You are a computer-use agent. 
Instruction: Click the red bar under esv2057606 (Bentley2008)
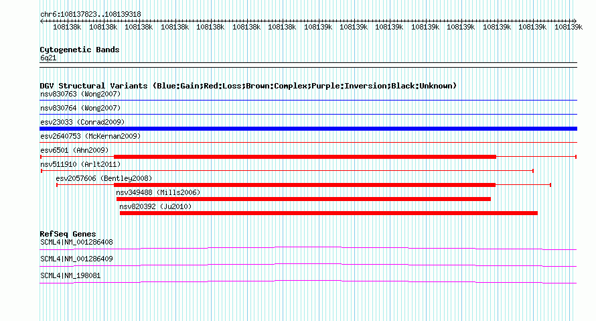point(305,185)
